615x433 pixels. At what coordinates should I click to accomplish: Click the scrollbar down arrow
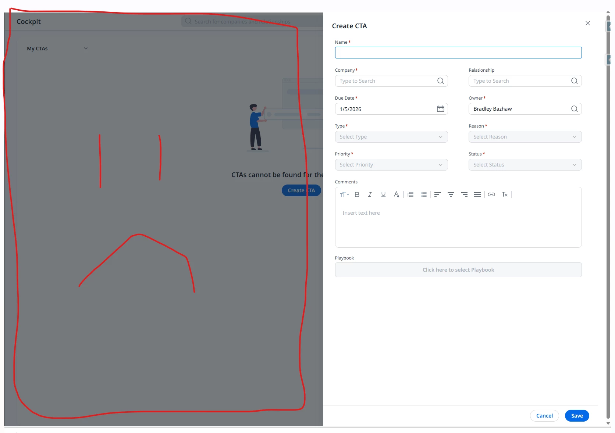[608, 423]
